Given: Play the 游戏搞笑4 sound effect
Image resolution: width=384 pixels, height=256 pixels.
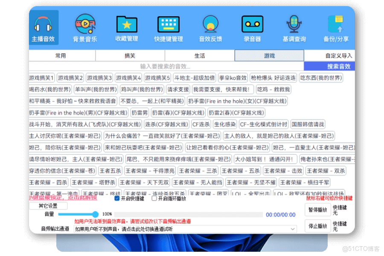Looking at the screenshot, I should (x=128, y=78).
